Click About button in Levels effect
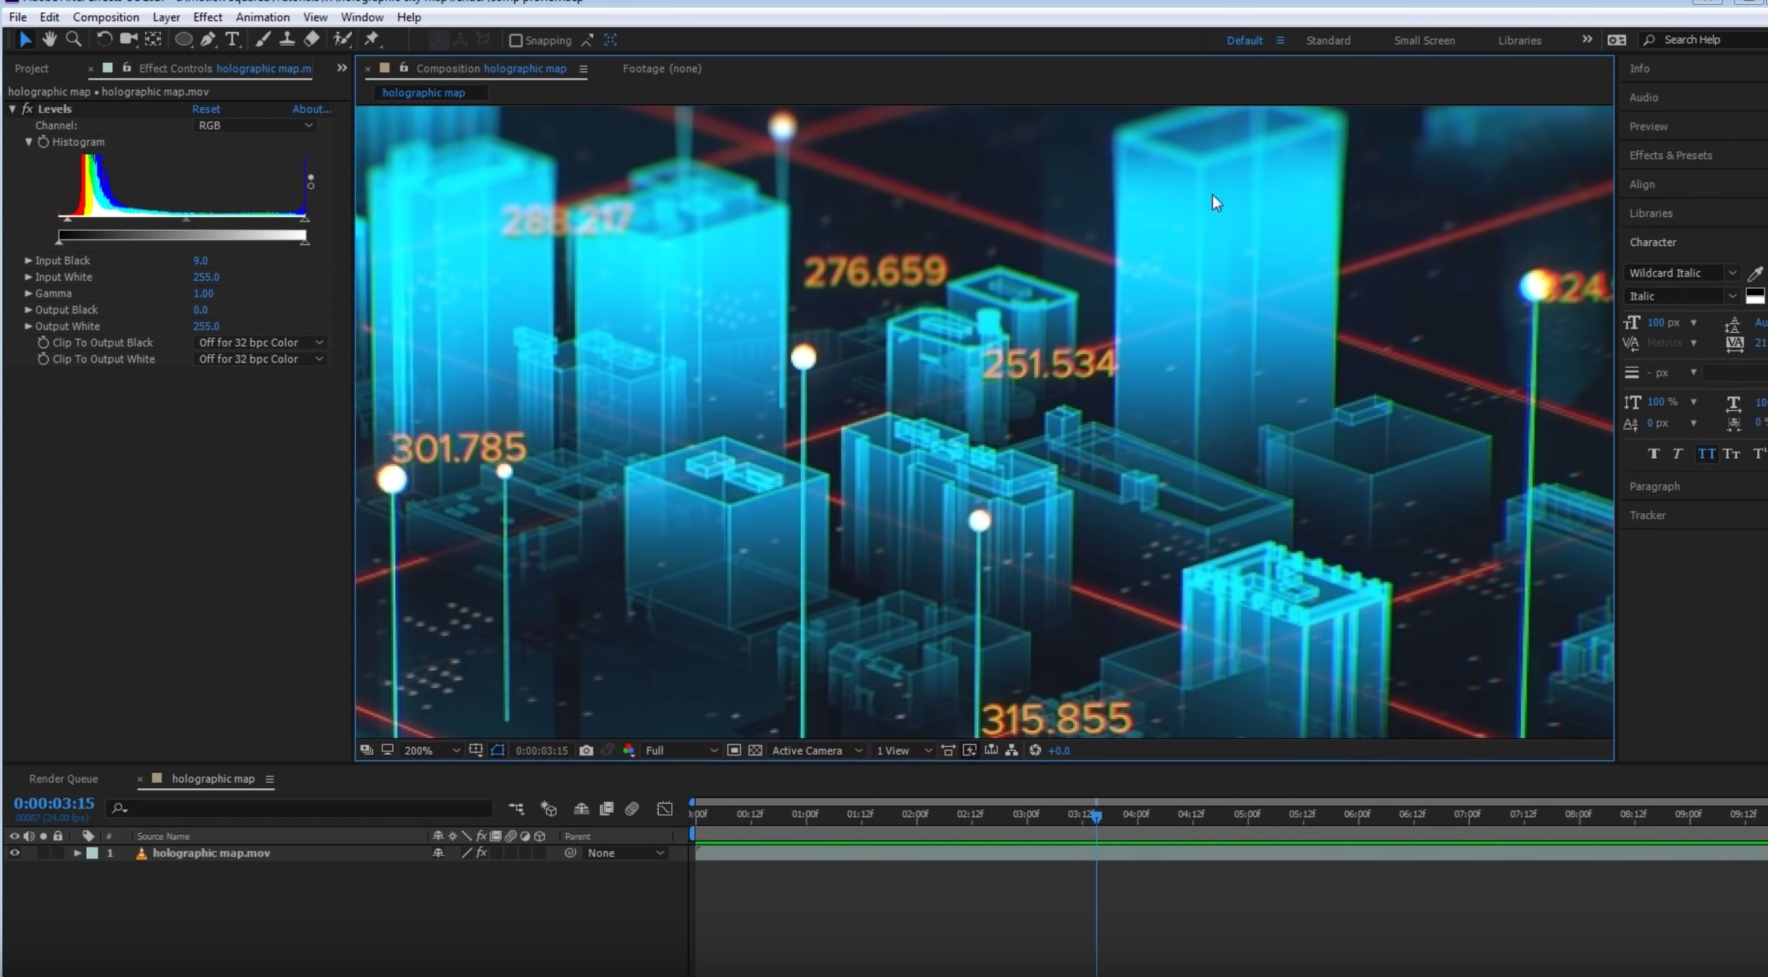Viewport: 1768px width, 977px height. pyautogui.click(x=311, y=109)
